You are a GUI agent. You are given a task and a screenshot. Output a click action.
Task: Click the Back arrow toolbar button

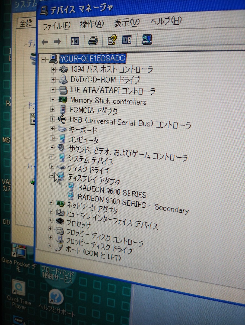point(44,42)
